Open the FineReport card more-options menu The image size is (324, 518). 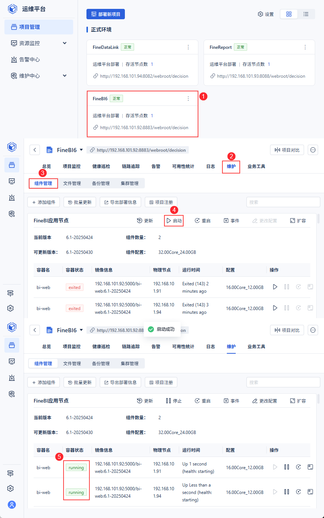pos(305,47)
